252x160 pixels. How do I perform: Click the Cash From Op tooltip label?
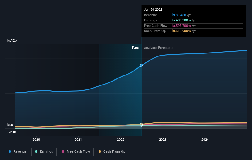pos(155,31)
